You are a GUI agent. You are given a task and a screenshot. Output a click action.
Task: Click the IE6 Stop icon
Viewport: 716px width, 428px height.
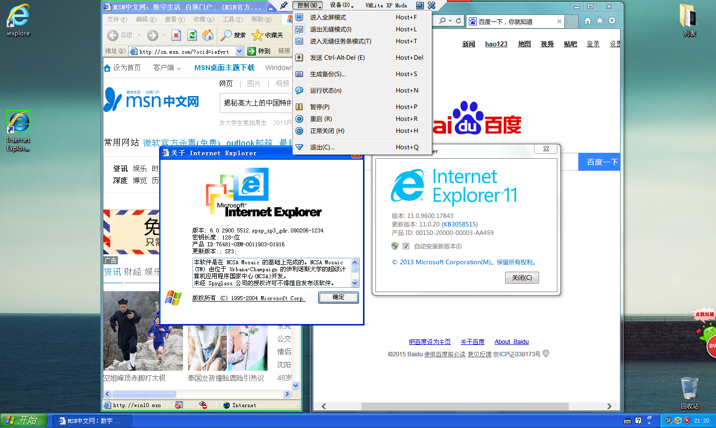tap(176, 35)
